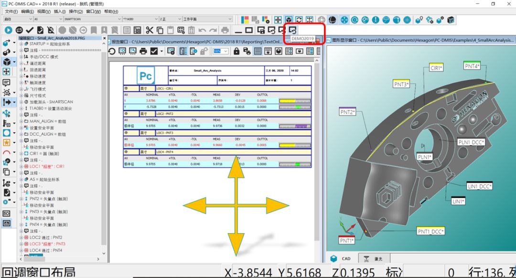
Task: Click the orange star icon in sidebar
Action: pos(7,143)
